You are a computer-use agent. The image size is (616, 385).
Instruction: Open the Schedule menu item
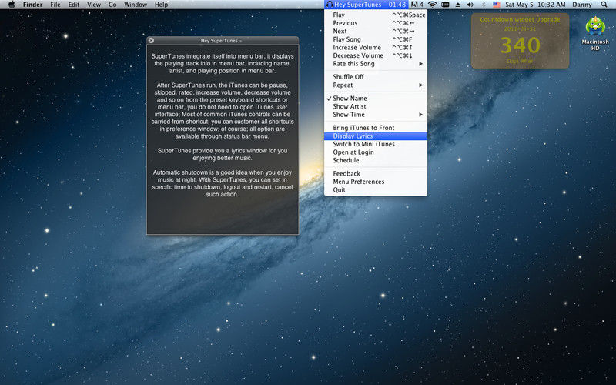pos(376,160)
